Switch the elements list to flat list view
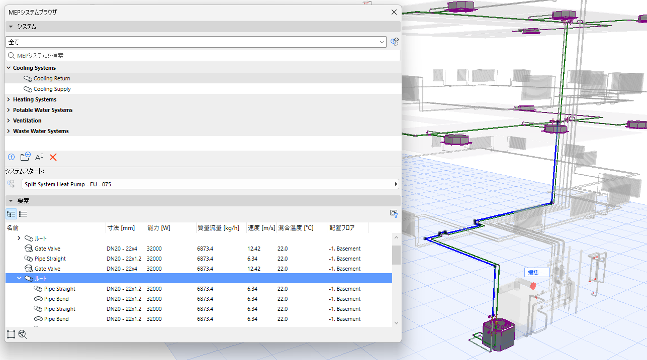Viewport: 647px width, 360px height. [23, 214]
